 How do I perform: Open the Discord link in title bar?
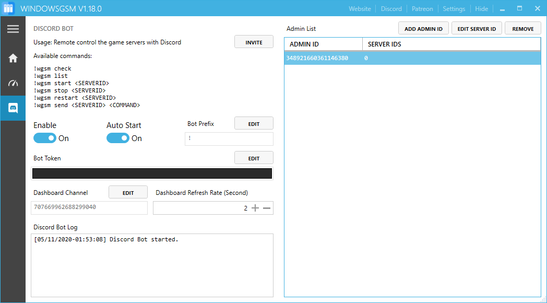(x=391, y=9)
